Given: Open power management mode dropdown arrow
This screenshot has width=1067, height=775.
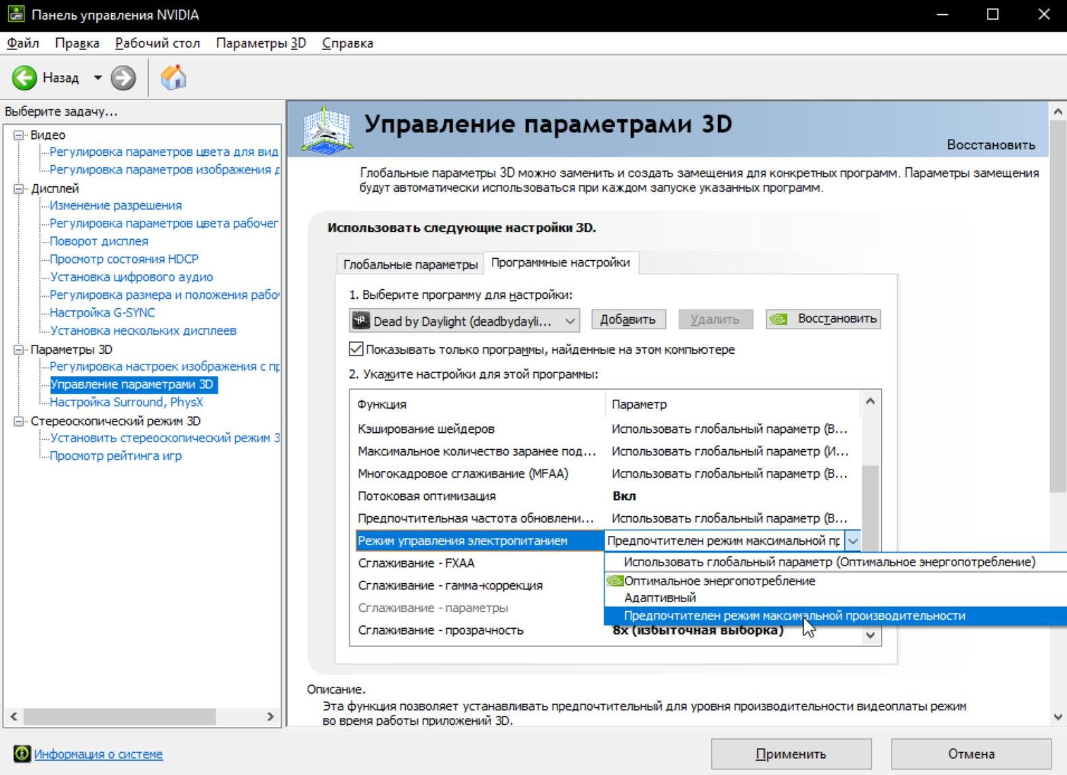Looking at the screenshot, I should tap(853, 541).
